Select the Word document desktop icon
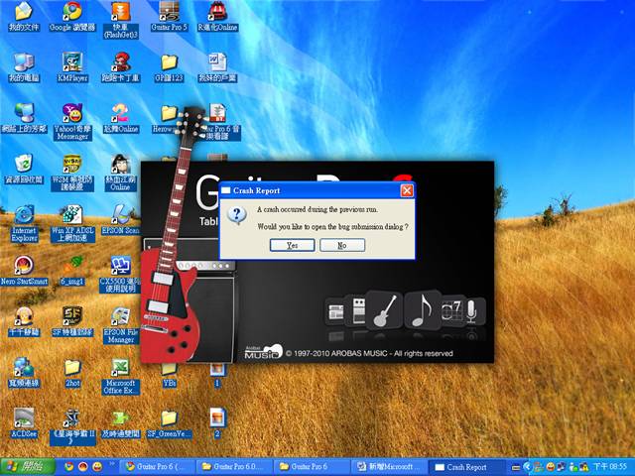 [217, 67]
